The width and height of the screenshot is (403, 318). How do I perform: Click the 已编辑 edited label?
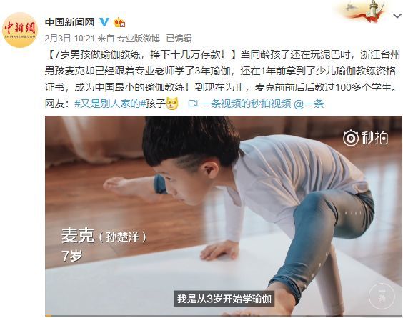pyautogui.click(x=179, y=39)
